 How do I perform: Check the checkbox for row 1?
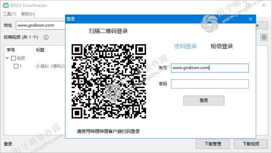click(x=16, y=66)
